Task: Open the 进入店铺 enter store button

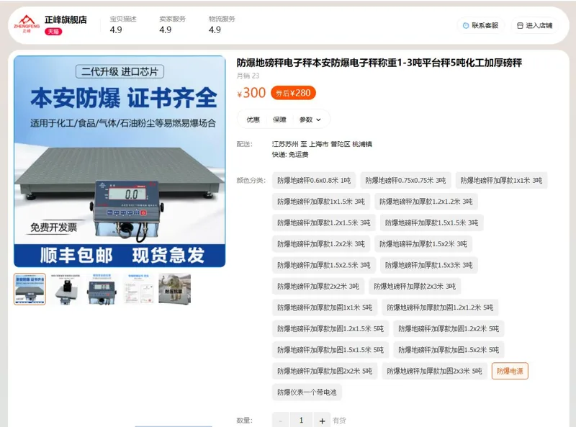Action: 535,26
